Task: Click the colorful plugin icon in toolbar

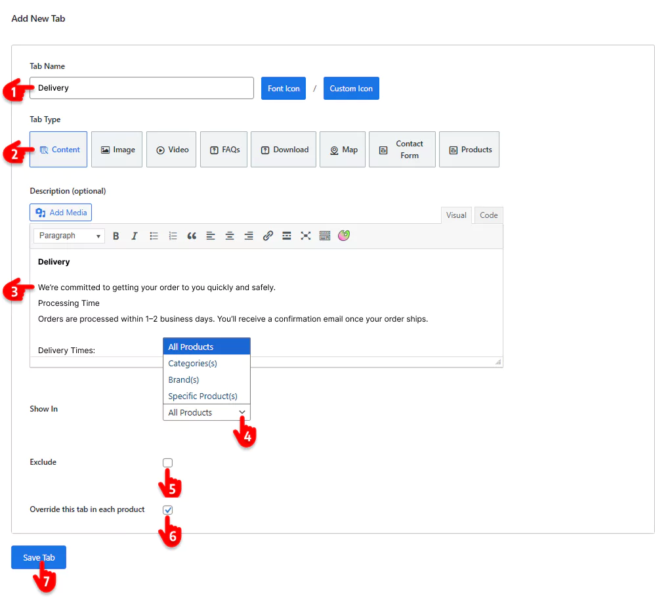Action: click(x=344, y=236)
